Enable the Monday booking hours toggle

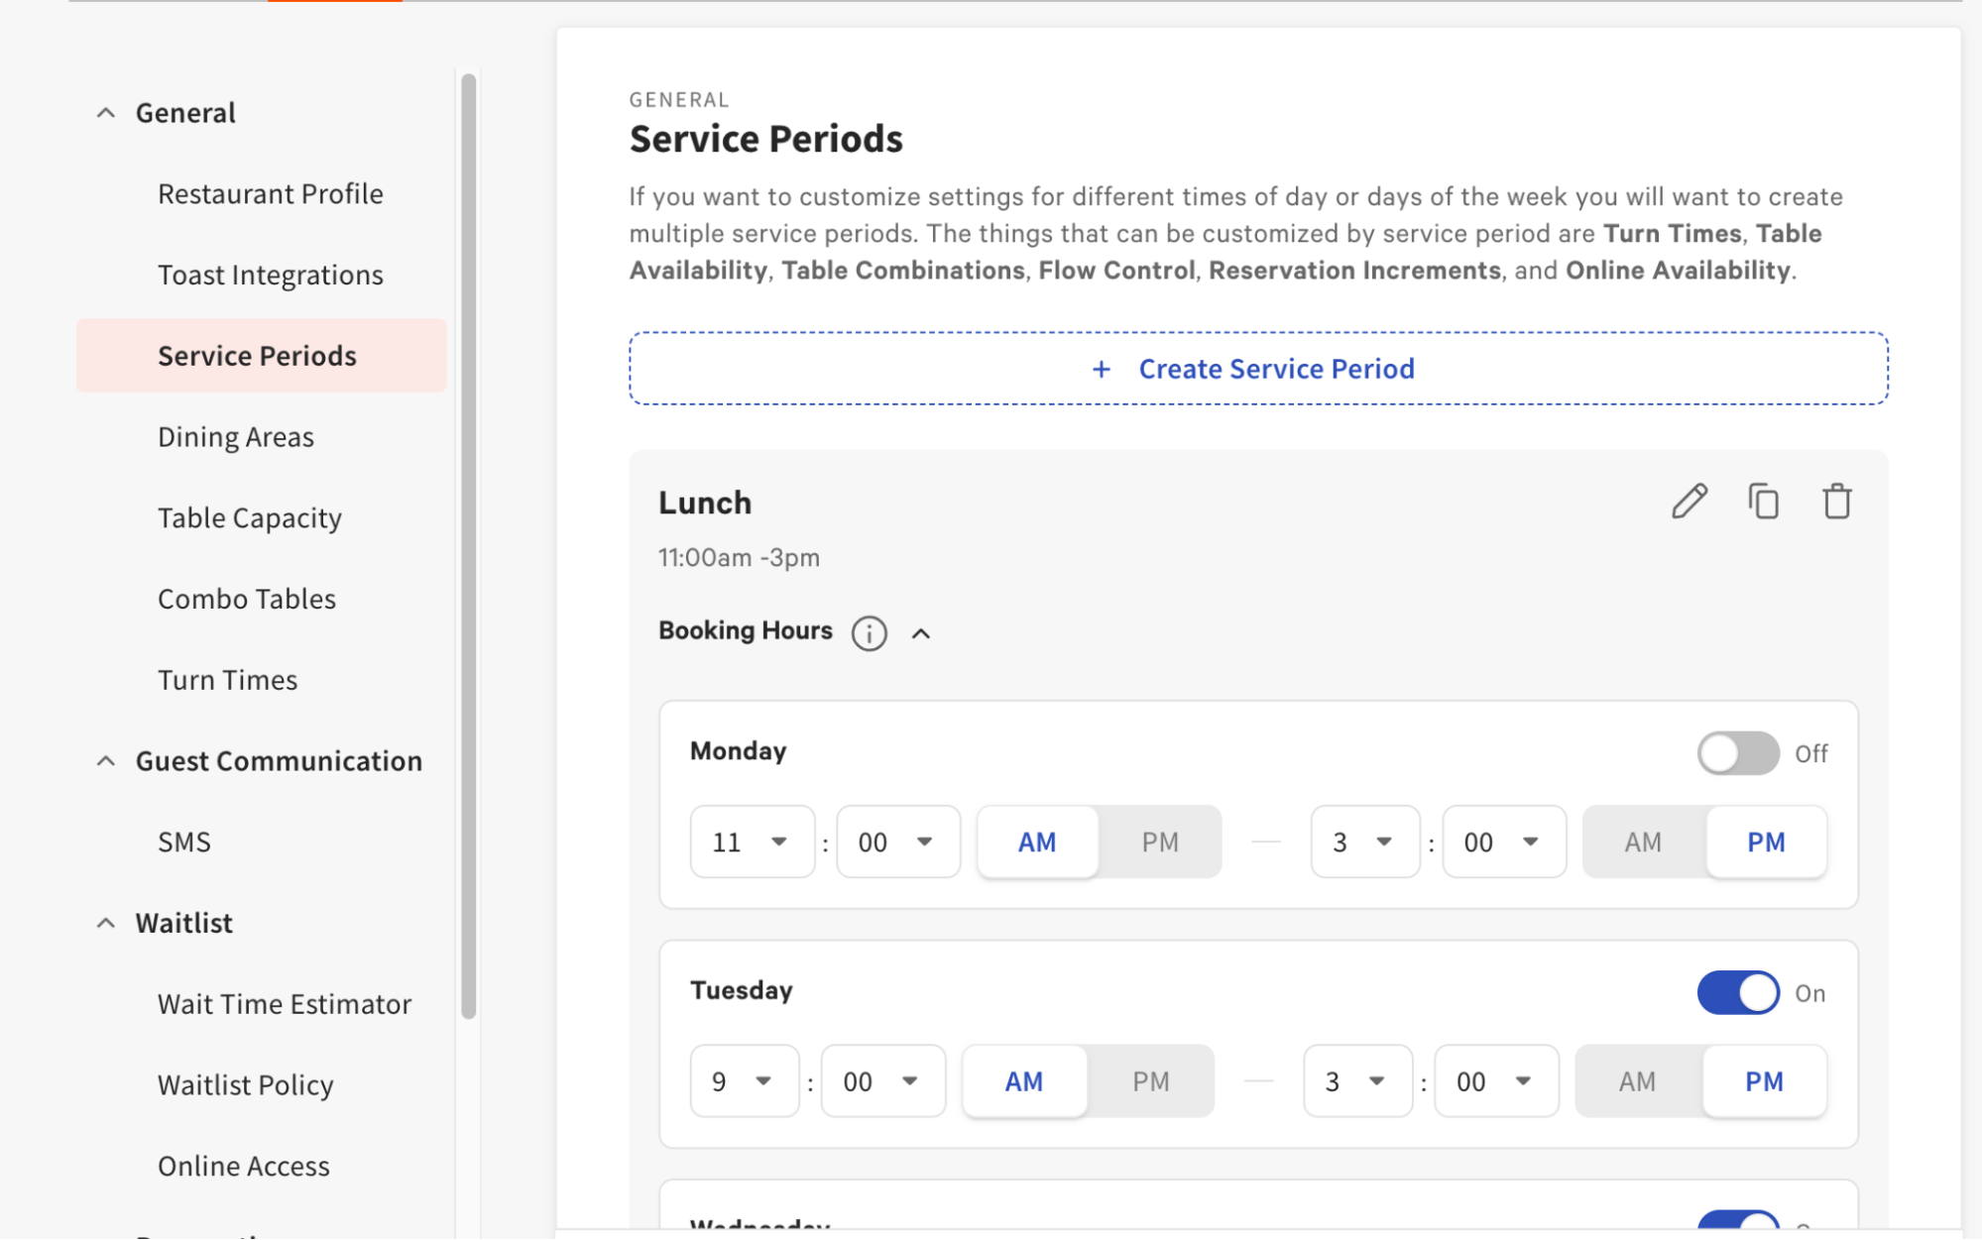[x=1737, y=753]
